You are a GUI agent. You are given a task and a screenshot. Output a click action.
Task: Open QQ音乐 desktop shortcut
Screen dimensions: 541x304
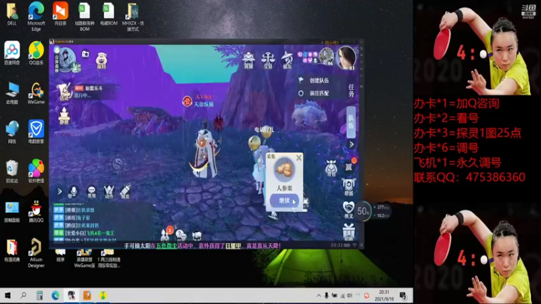click(x=36, y=53)
